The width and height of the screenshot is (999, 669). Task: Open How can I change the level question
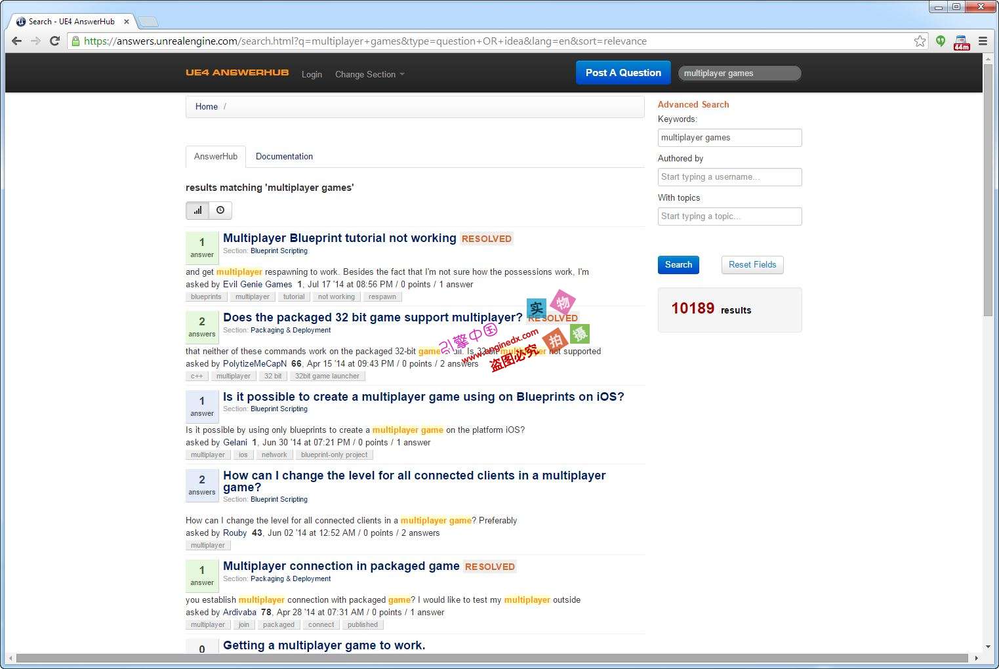click(x=414, y=481)
